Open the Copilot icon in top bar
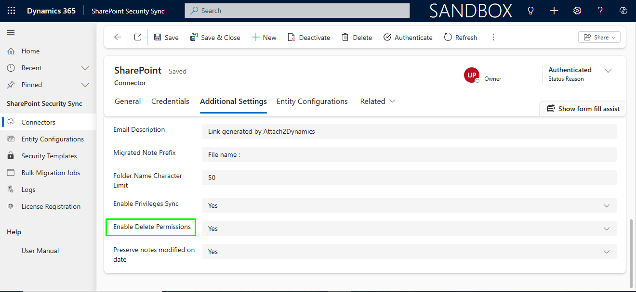The width and height of the screenshot is (636, 292). (623, 11)
